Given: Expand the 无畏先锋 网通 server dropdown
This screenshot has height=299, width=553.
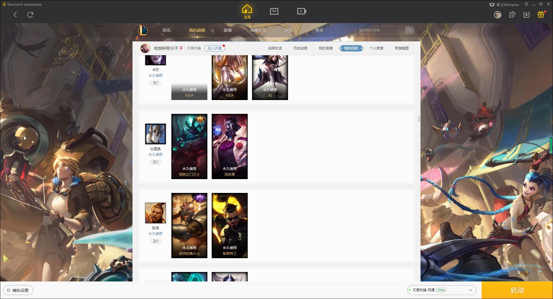Looking at the screenshot, I should (x=442, y=290).
